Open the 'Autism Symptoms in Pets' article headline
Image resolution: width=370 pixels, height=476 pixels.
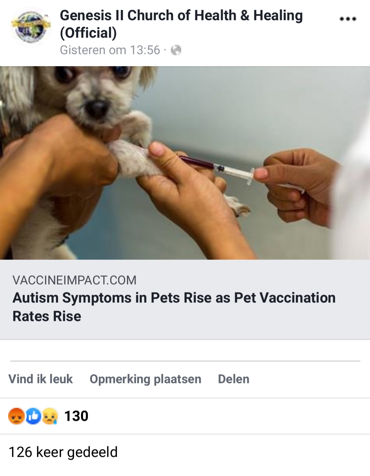point(174,307)
